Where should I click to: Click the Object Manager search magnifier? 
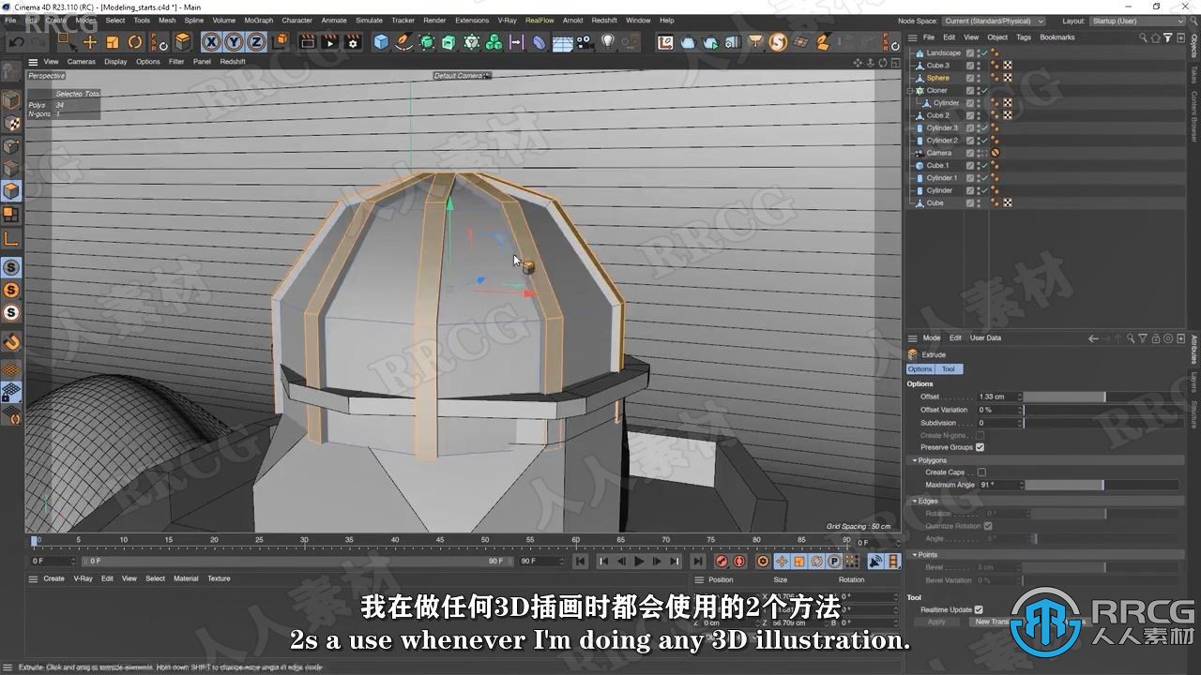[x=1143, y=37]
